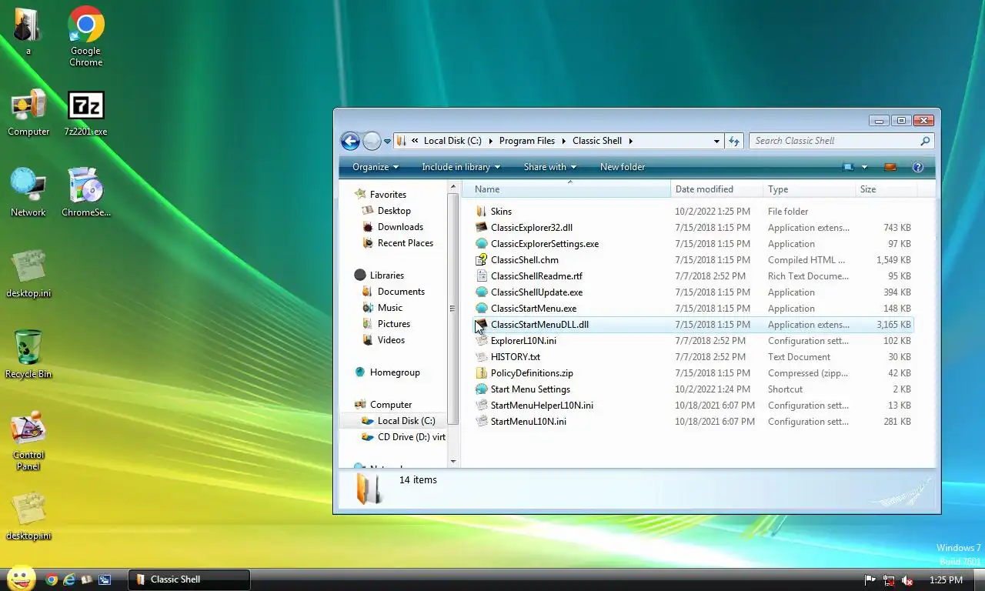This screenshot has width=985, height=591.
Task: Select Start Menu Settings shortcut icon
Action: coord(482,389)
